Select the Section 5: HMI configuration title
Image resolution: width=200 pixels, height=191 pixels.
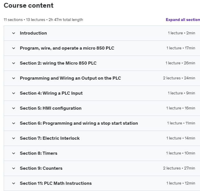coord(50,108)
